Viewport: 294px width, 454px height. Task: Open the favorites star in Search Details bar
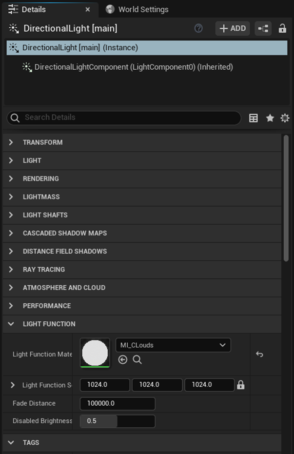coord(269,118)
